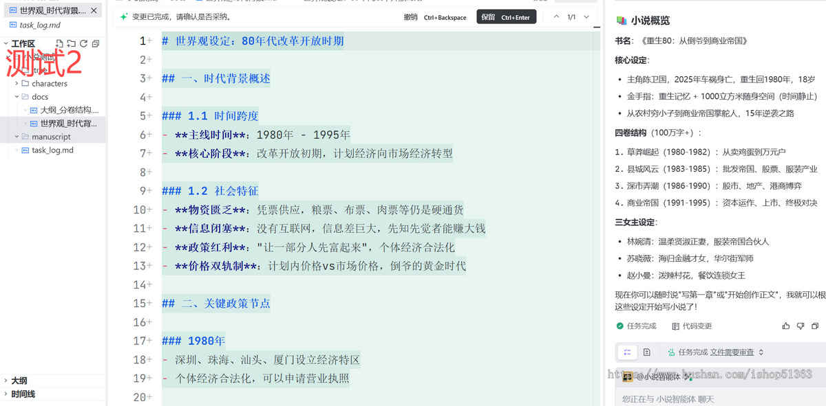Click the ### 1980年 heading line

click(193, 341)
